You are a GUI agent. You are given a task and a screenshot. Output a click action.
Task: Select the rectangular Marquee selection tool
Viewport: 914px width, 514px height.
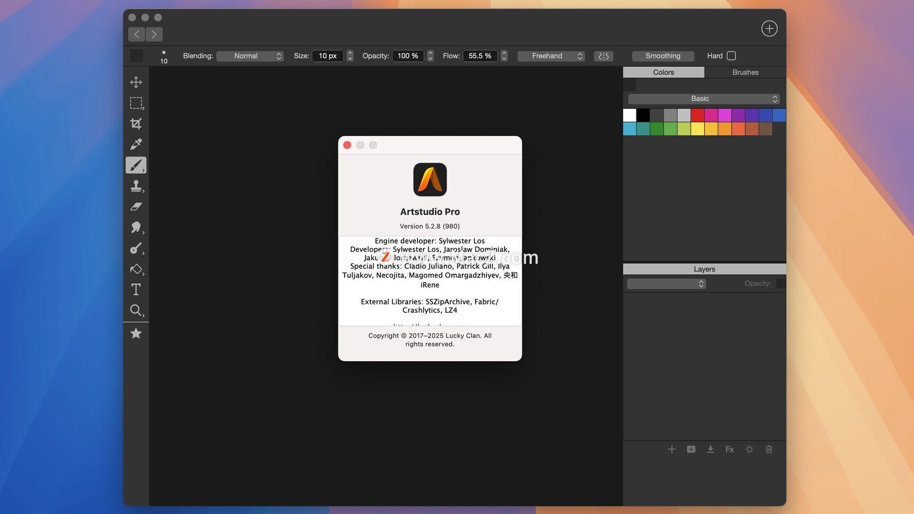(136, 103)
